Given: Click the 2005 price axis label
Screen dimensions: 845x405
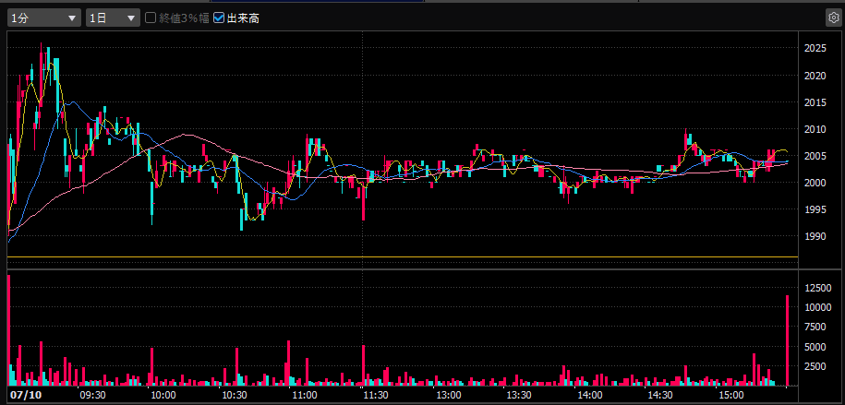Looking at the screenshot, I should (815, 156).
